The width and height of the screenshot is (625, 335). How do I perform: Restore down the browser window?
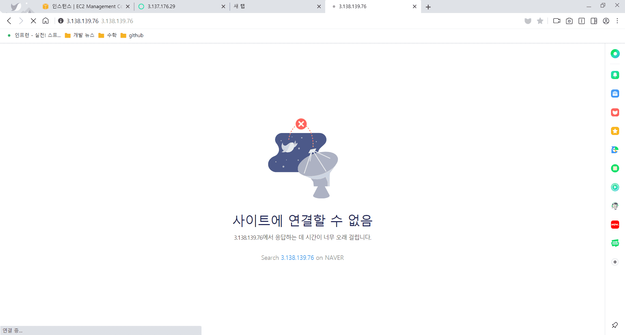point(603,6)
